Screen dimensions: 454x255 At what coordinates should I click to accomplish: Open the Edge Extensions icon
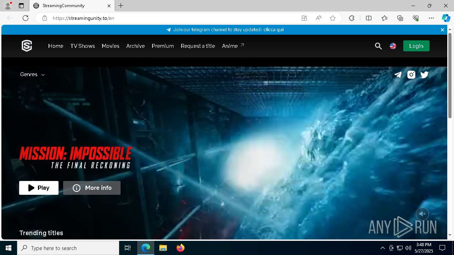click(351, 18)
